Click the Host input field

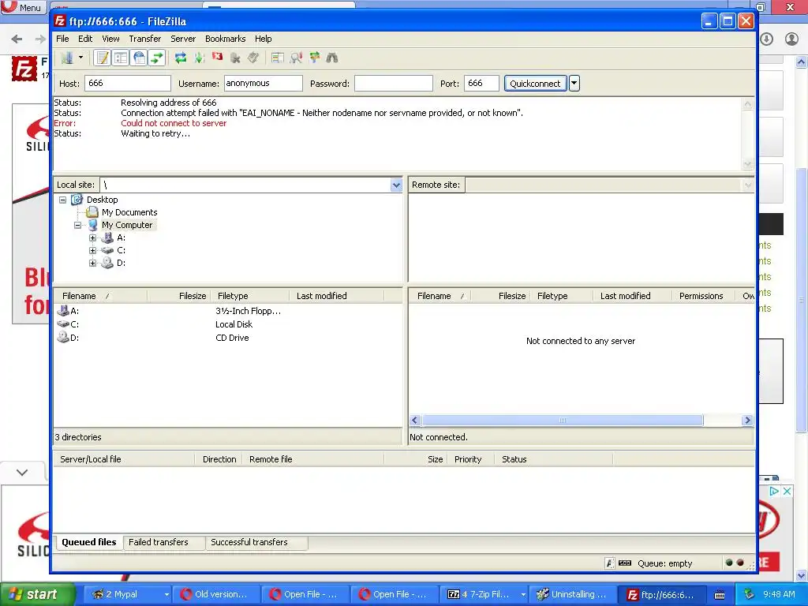coord(127,83)
